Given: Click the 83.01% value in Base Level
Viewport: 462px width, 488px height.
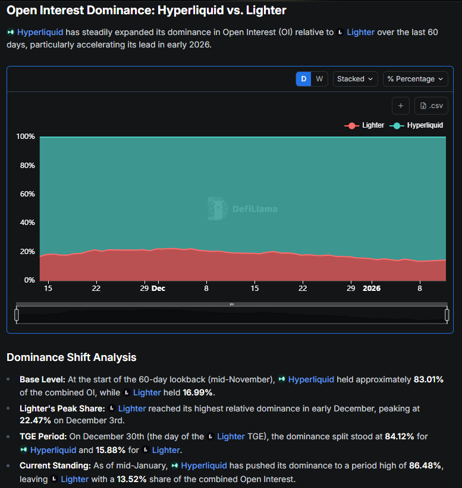Looking at the screenshot, I should tap(428, 379).
